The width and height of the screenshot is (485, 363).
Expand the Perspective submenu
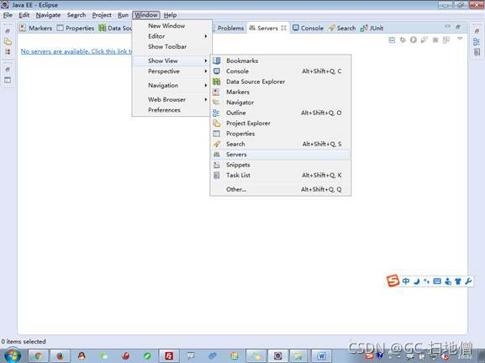coord(171,71)
